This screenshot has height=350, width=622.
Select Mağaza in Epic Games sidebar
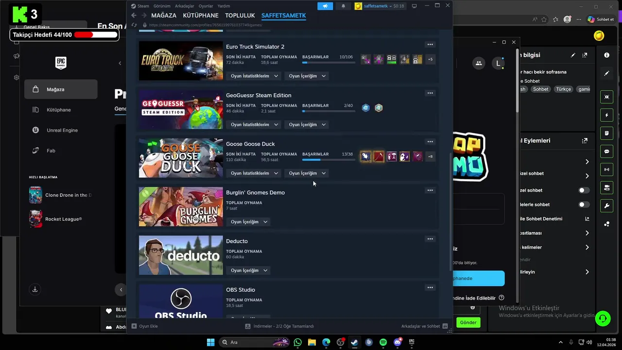click(61, 89)
